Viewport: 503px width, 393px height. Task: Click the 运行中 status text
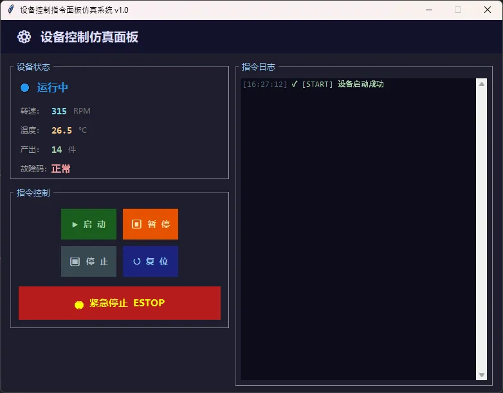point(53,88)
